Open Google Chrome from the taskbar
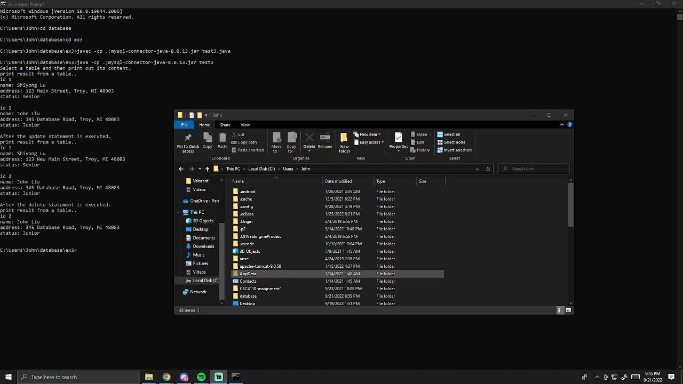This screenshot has width=683, height=384. point(166,377)
